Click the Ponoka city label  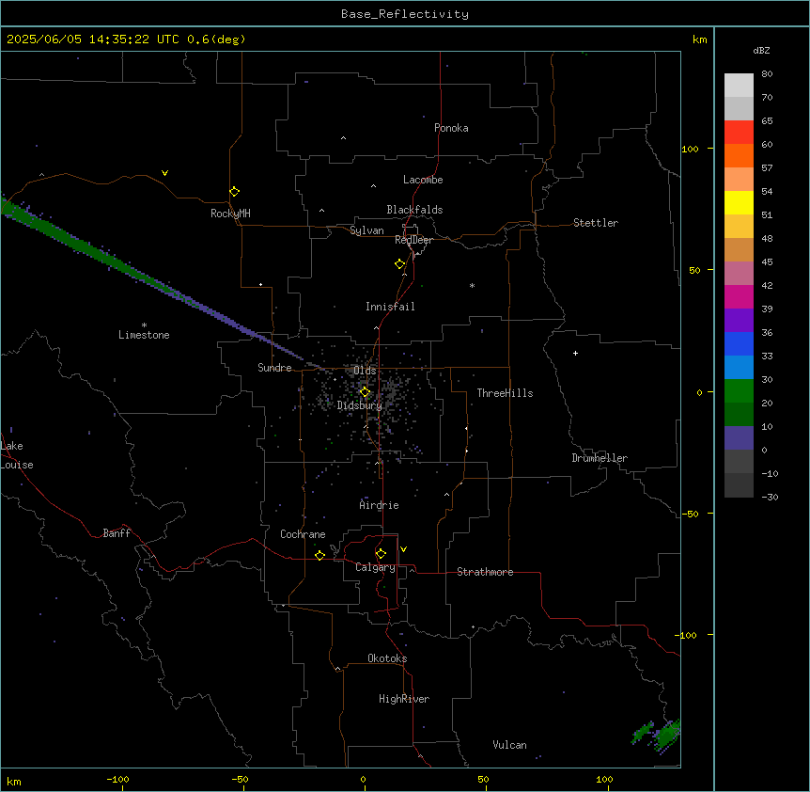(x=451, y=128)
